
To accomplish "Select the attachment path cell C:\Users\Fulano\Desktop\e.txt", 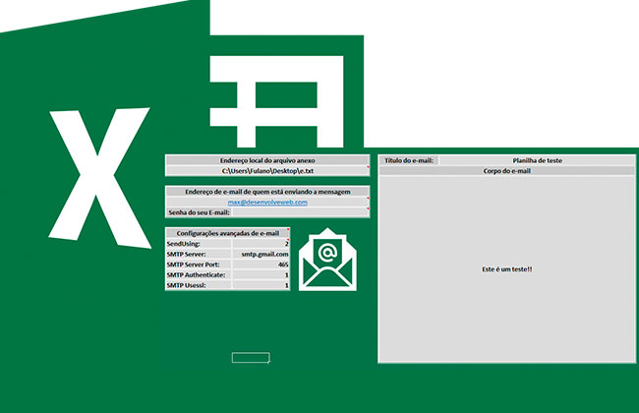I will pos(267,171).
